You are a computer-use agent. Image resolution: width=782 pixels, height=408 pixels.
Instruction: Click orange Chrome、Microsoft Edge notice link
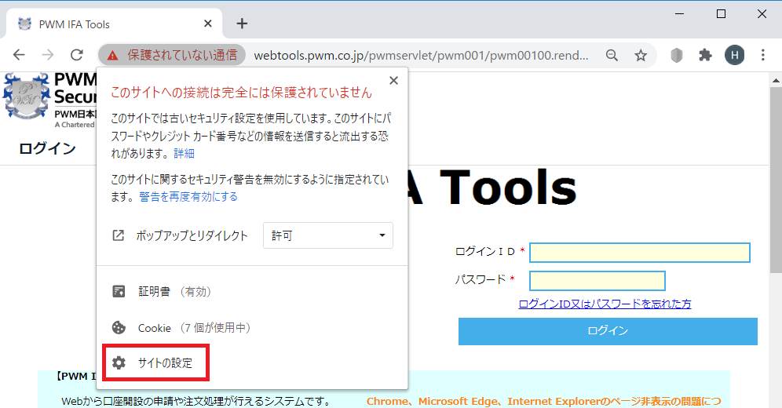tap(543, 402)
